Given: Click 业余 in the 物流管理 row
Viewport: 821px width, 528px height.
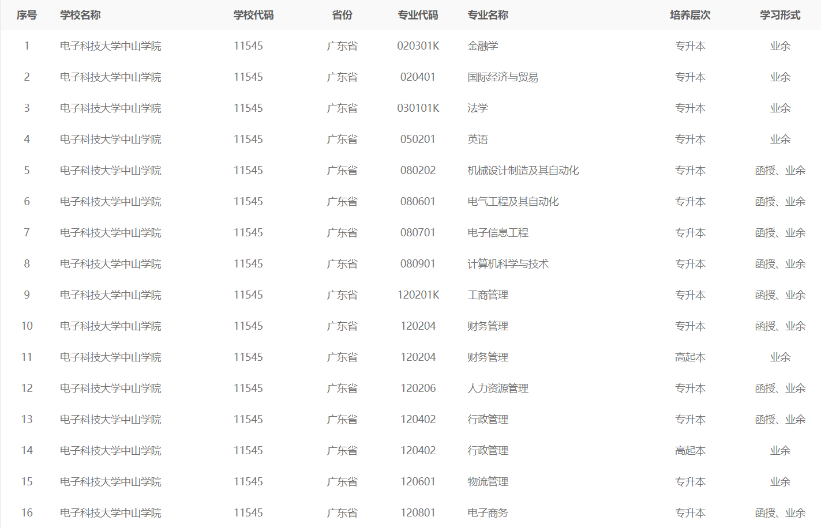Looking at the screenshot, I should [780, 482].
